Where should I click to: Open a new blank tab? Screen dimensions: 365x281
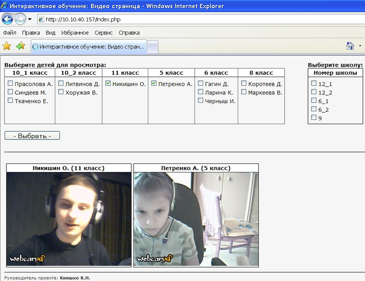pos(153,47)
